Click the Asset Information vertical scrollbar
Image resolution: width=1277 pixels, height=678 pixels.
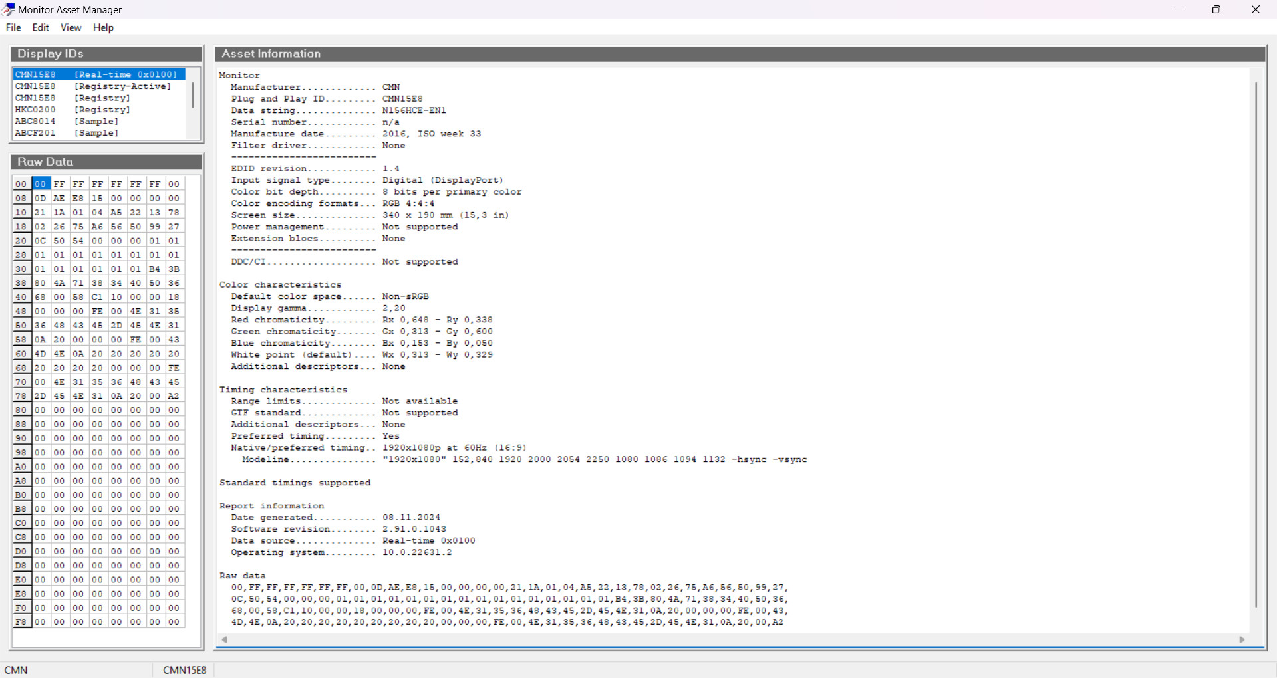click(x=1256, y=344)
